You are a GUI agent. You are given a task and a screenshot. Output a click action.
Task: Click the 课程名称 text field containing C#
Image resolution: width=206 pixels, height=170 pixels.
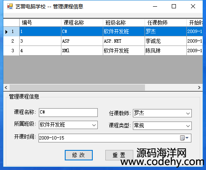[x=68, y=112]
